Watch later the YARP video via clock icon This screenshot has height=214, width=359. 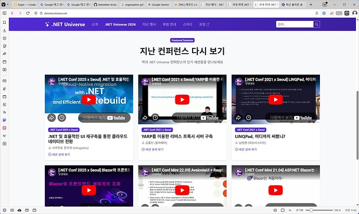click(155, 118)
